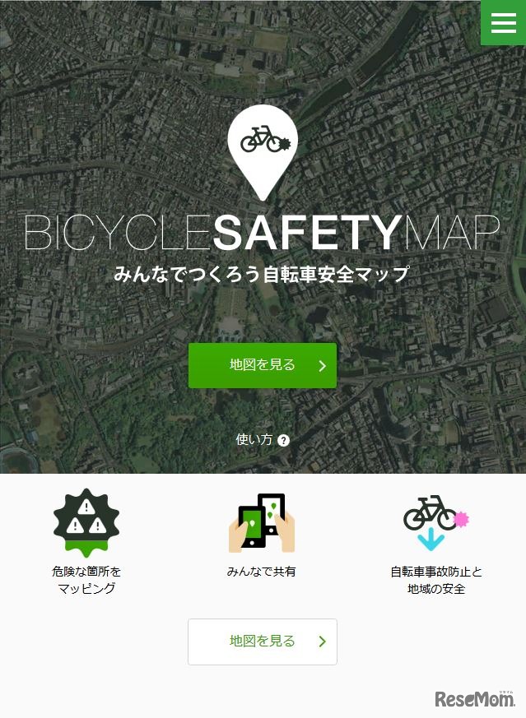526x718 pixels.
Task: Click the BICYCLE word in the title
Action: click(117, 233)
